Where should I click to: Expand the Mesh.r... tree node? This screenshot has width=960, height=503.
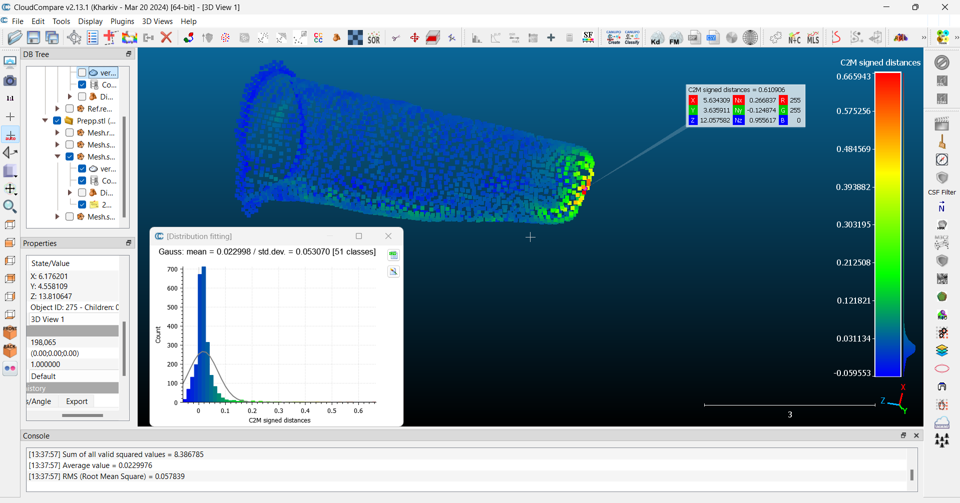point(58,132)
